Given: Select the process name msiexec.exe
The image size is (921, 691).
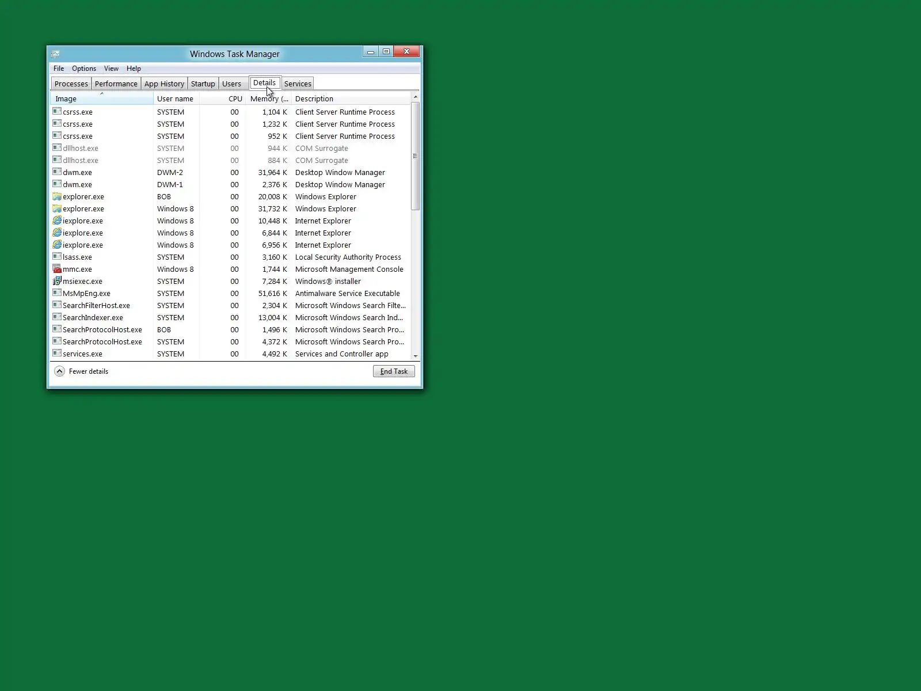Looking at the screenshot, I should tap(82, 281).
